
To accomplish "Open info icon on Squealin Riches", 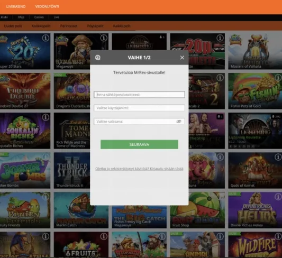I will 46,117.
